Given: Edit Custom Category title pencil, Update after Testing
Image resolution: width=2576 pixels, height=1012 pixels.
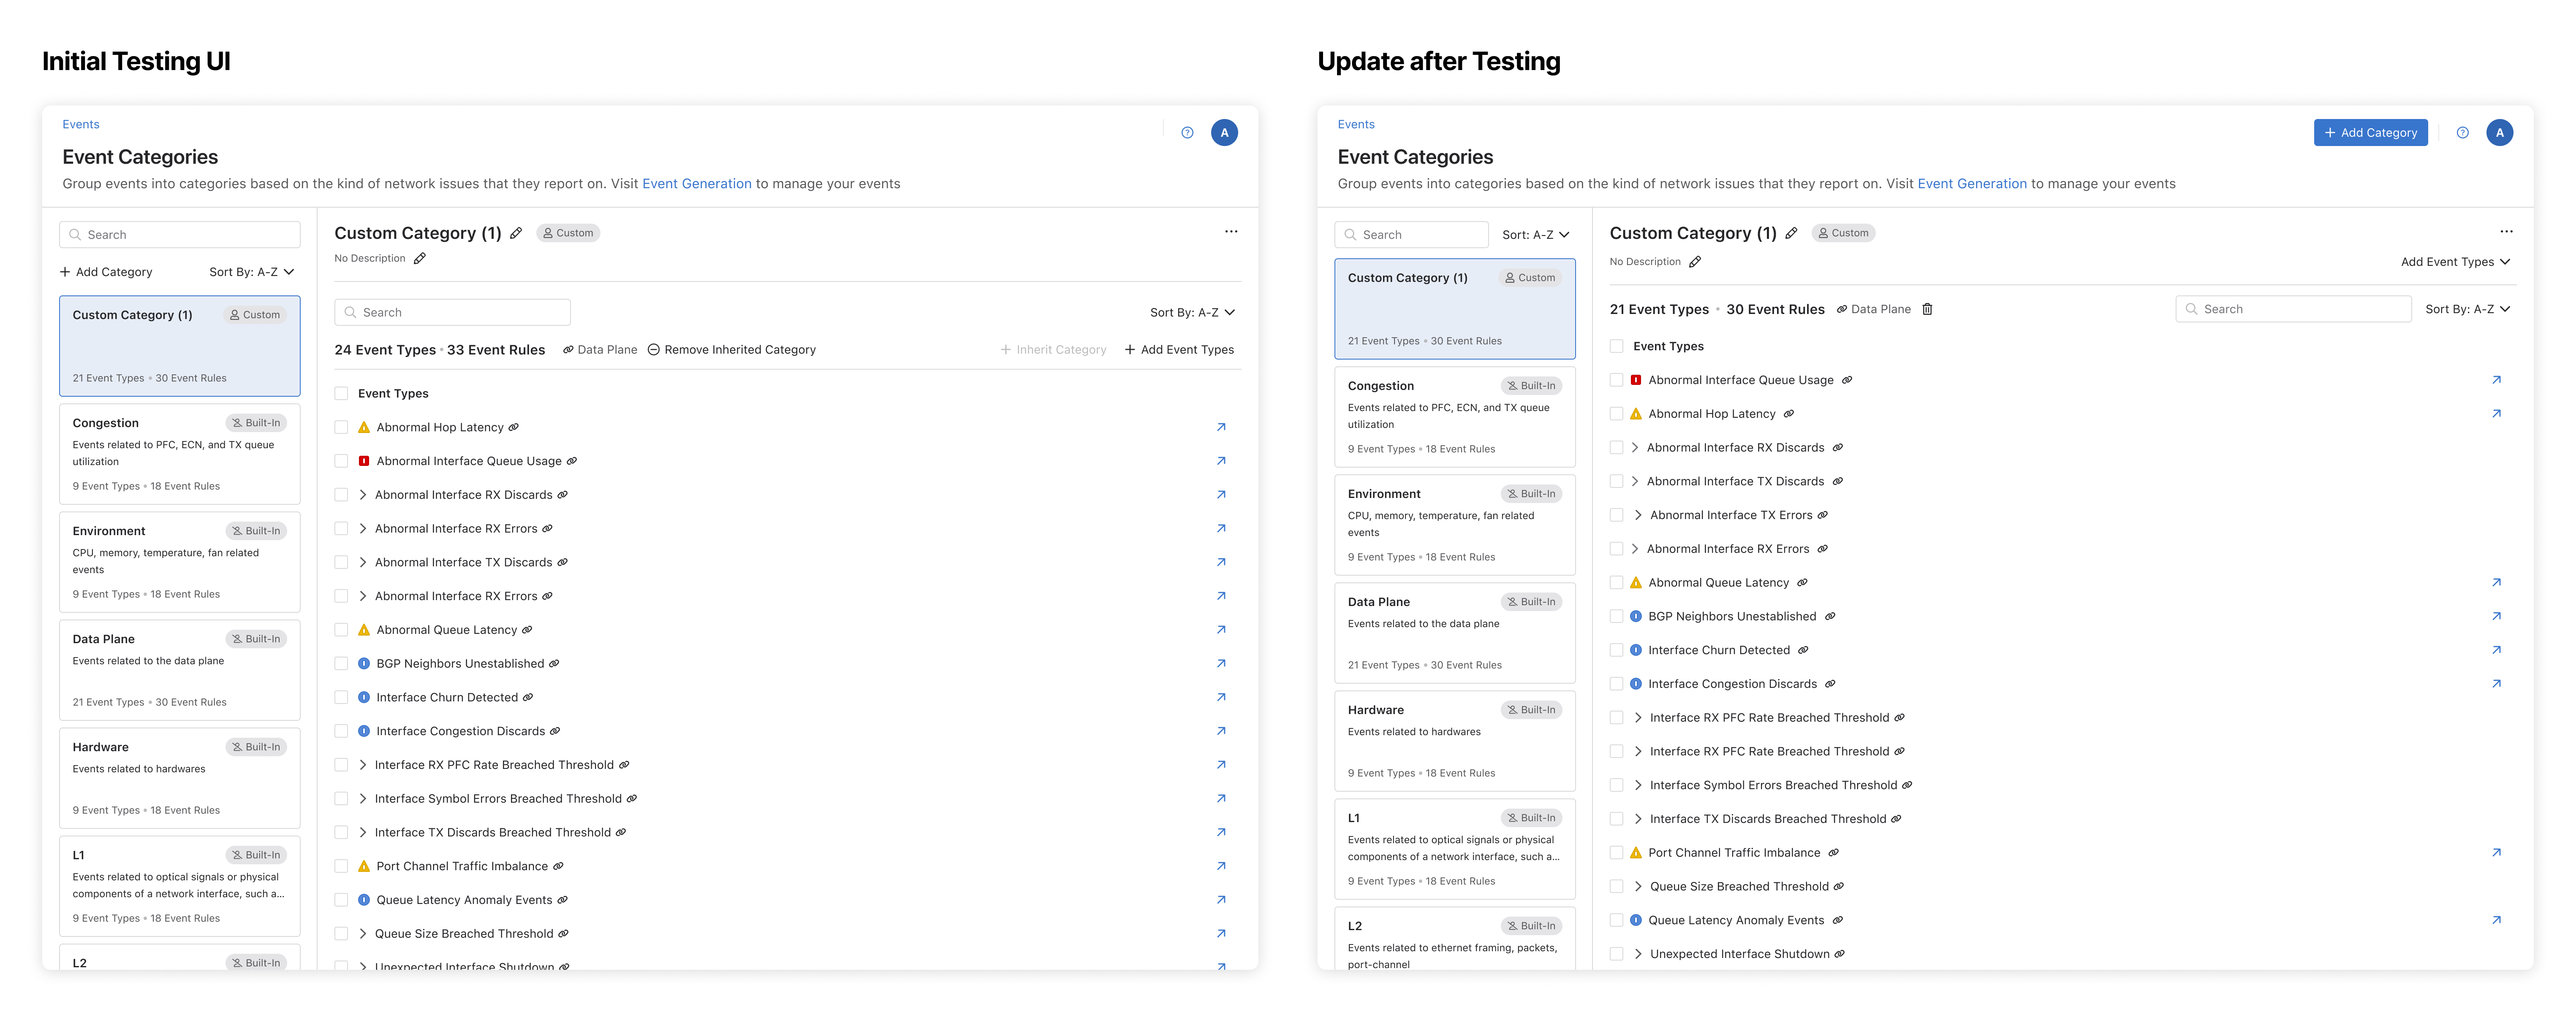Looking at the screenshot, I should pyautogui.click(x=1791, y=233).
